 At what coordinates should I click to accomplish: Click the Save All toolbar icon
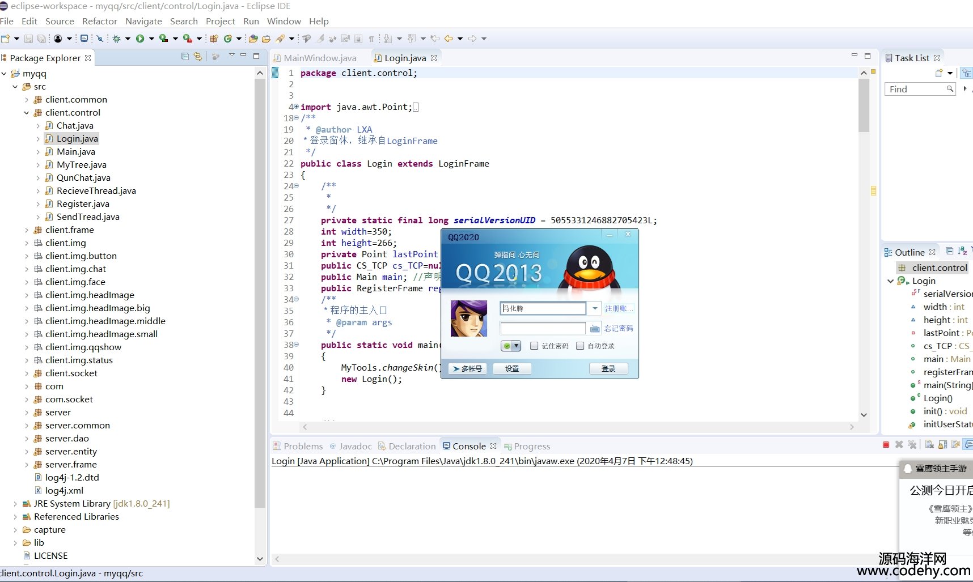pyautogui.click(x=41, y=39)
